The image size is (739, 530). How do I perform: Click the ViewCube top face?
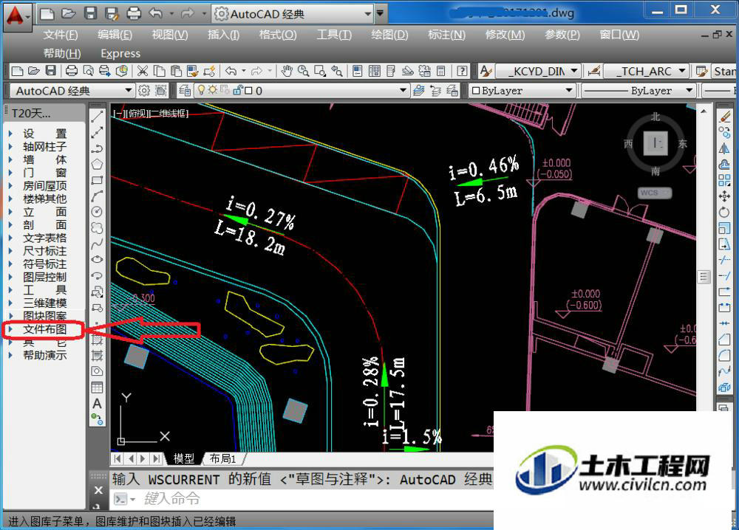tap(655, 142)
